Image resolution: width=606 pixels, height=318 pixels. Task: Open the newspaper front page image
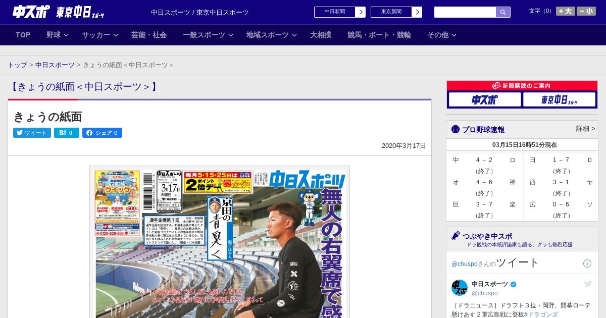220,242
